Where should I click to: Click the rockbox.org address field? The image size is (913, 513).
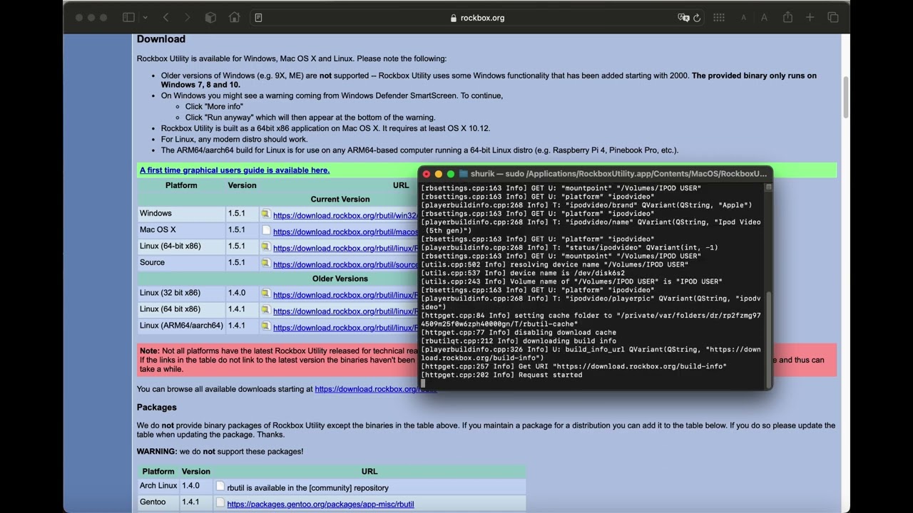[477, 18]
